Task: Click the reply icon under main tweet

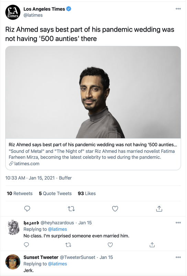Action: [x=27, y=209]
